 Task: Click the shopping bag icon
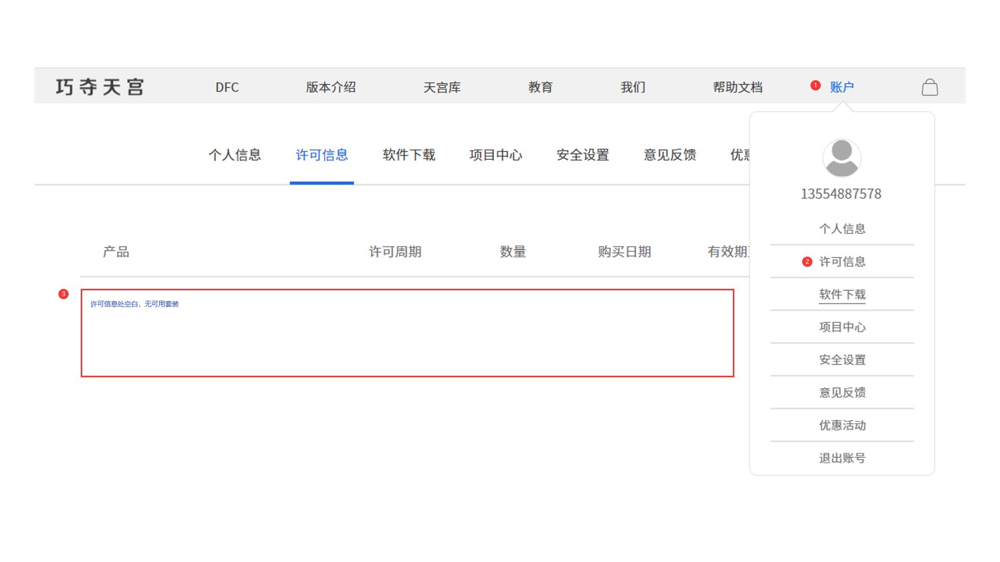click(x=930, y=87)
